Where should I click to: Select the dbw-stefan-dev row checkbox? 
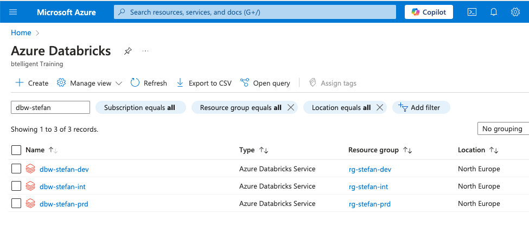[16, 169]
